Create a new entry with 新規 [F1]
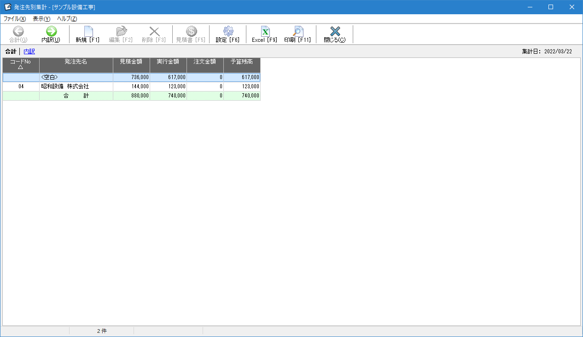 87,34
